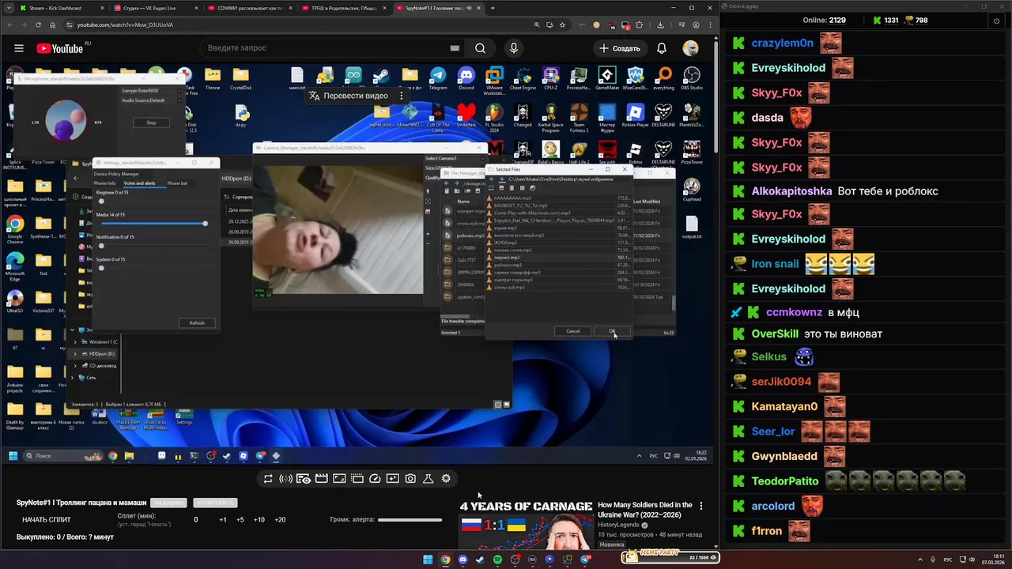Open Windows Start button on host taskbar
The width and height of the screenshot is (1012, 569).
pyautogui.click(x=428, y=560)
